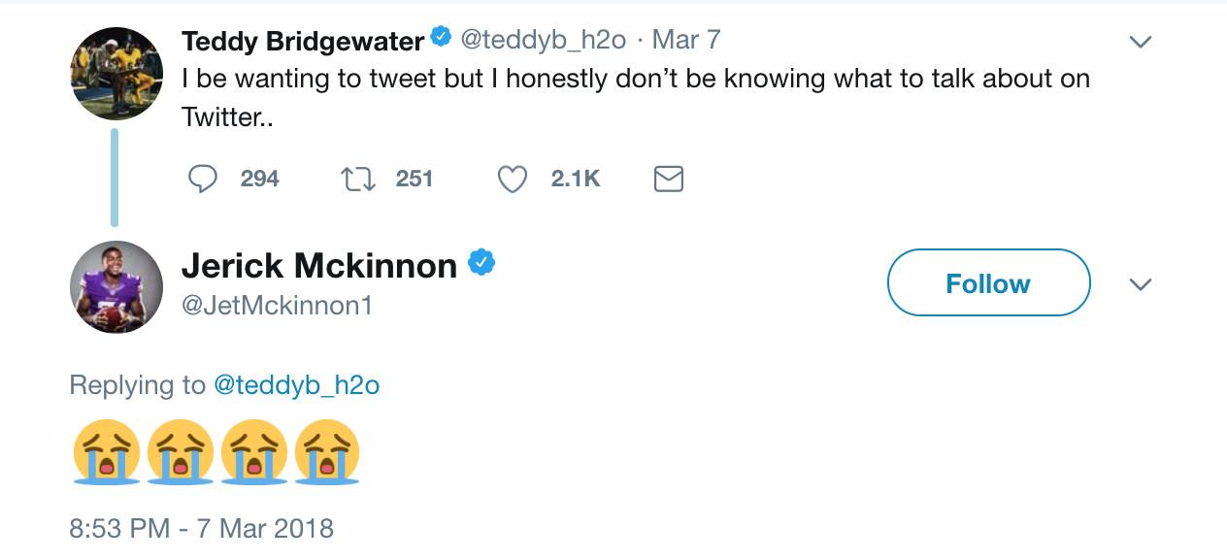Open the chevron menu beside Follow button
The height and width of the screenshot is (559, 1227).
point(1141,284)
